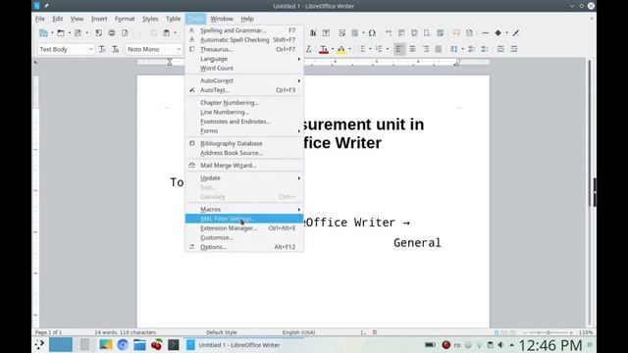Viewport: 628px width, 353px height.
Task: Open the File menu
Action: tap(40, 19)
